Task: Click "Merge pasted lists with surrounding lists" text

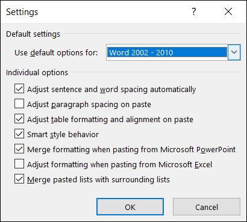Action: click(98, 179)
